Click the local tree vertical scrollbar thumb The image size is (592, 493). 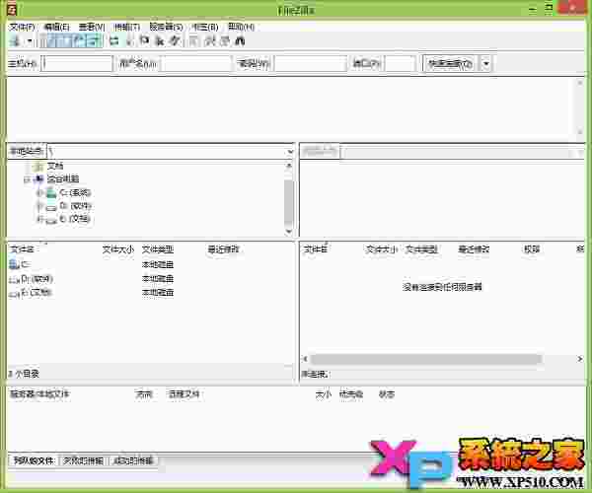point(289,202)
